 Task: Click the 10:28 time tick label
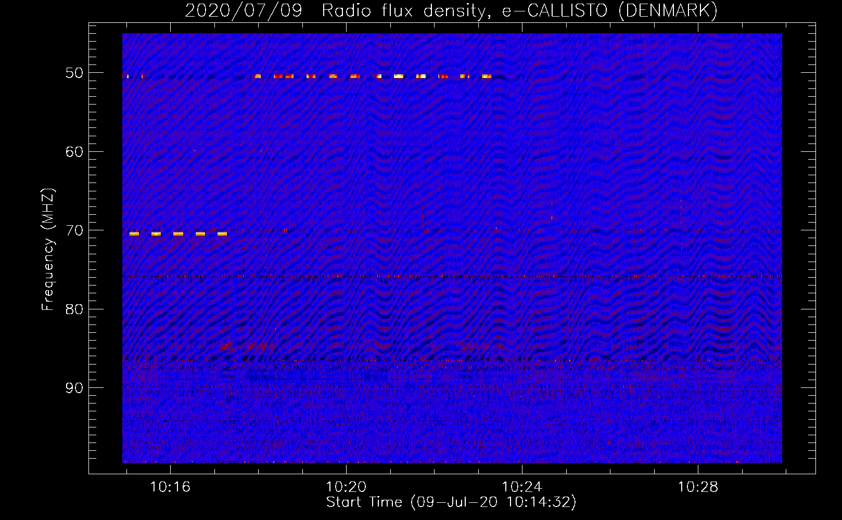coord(698,487)
